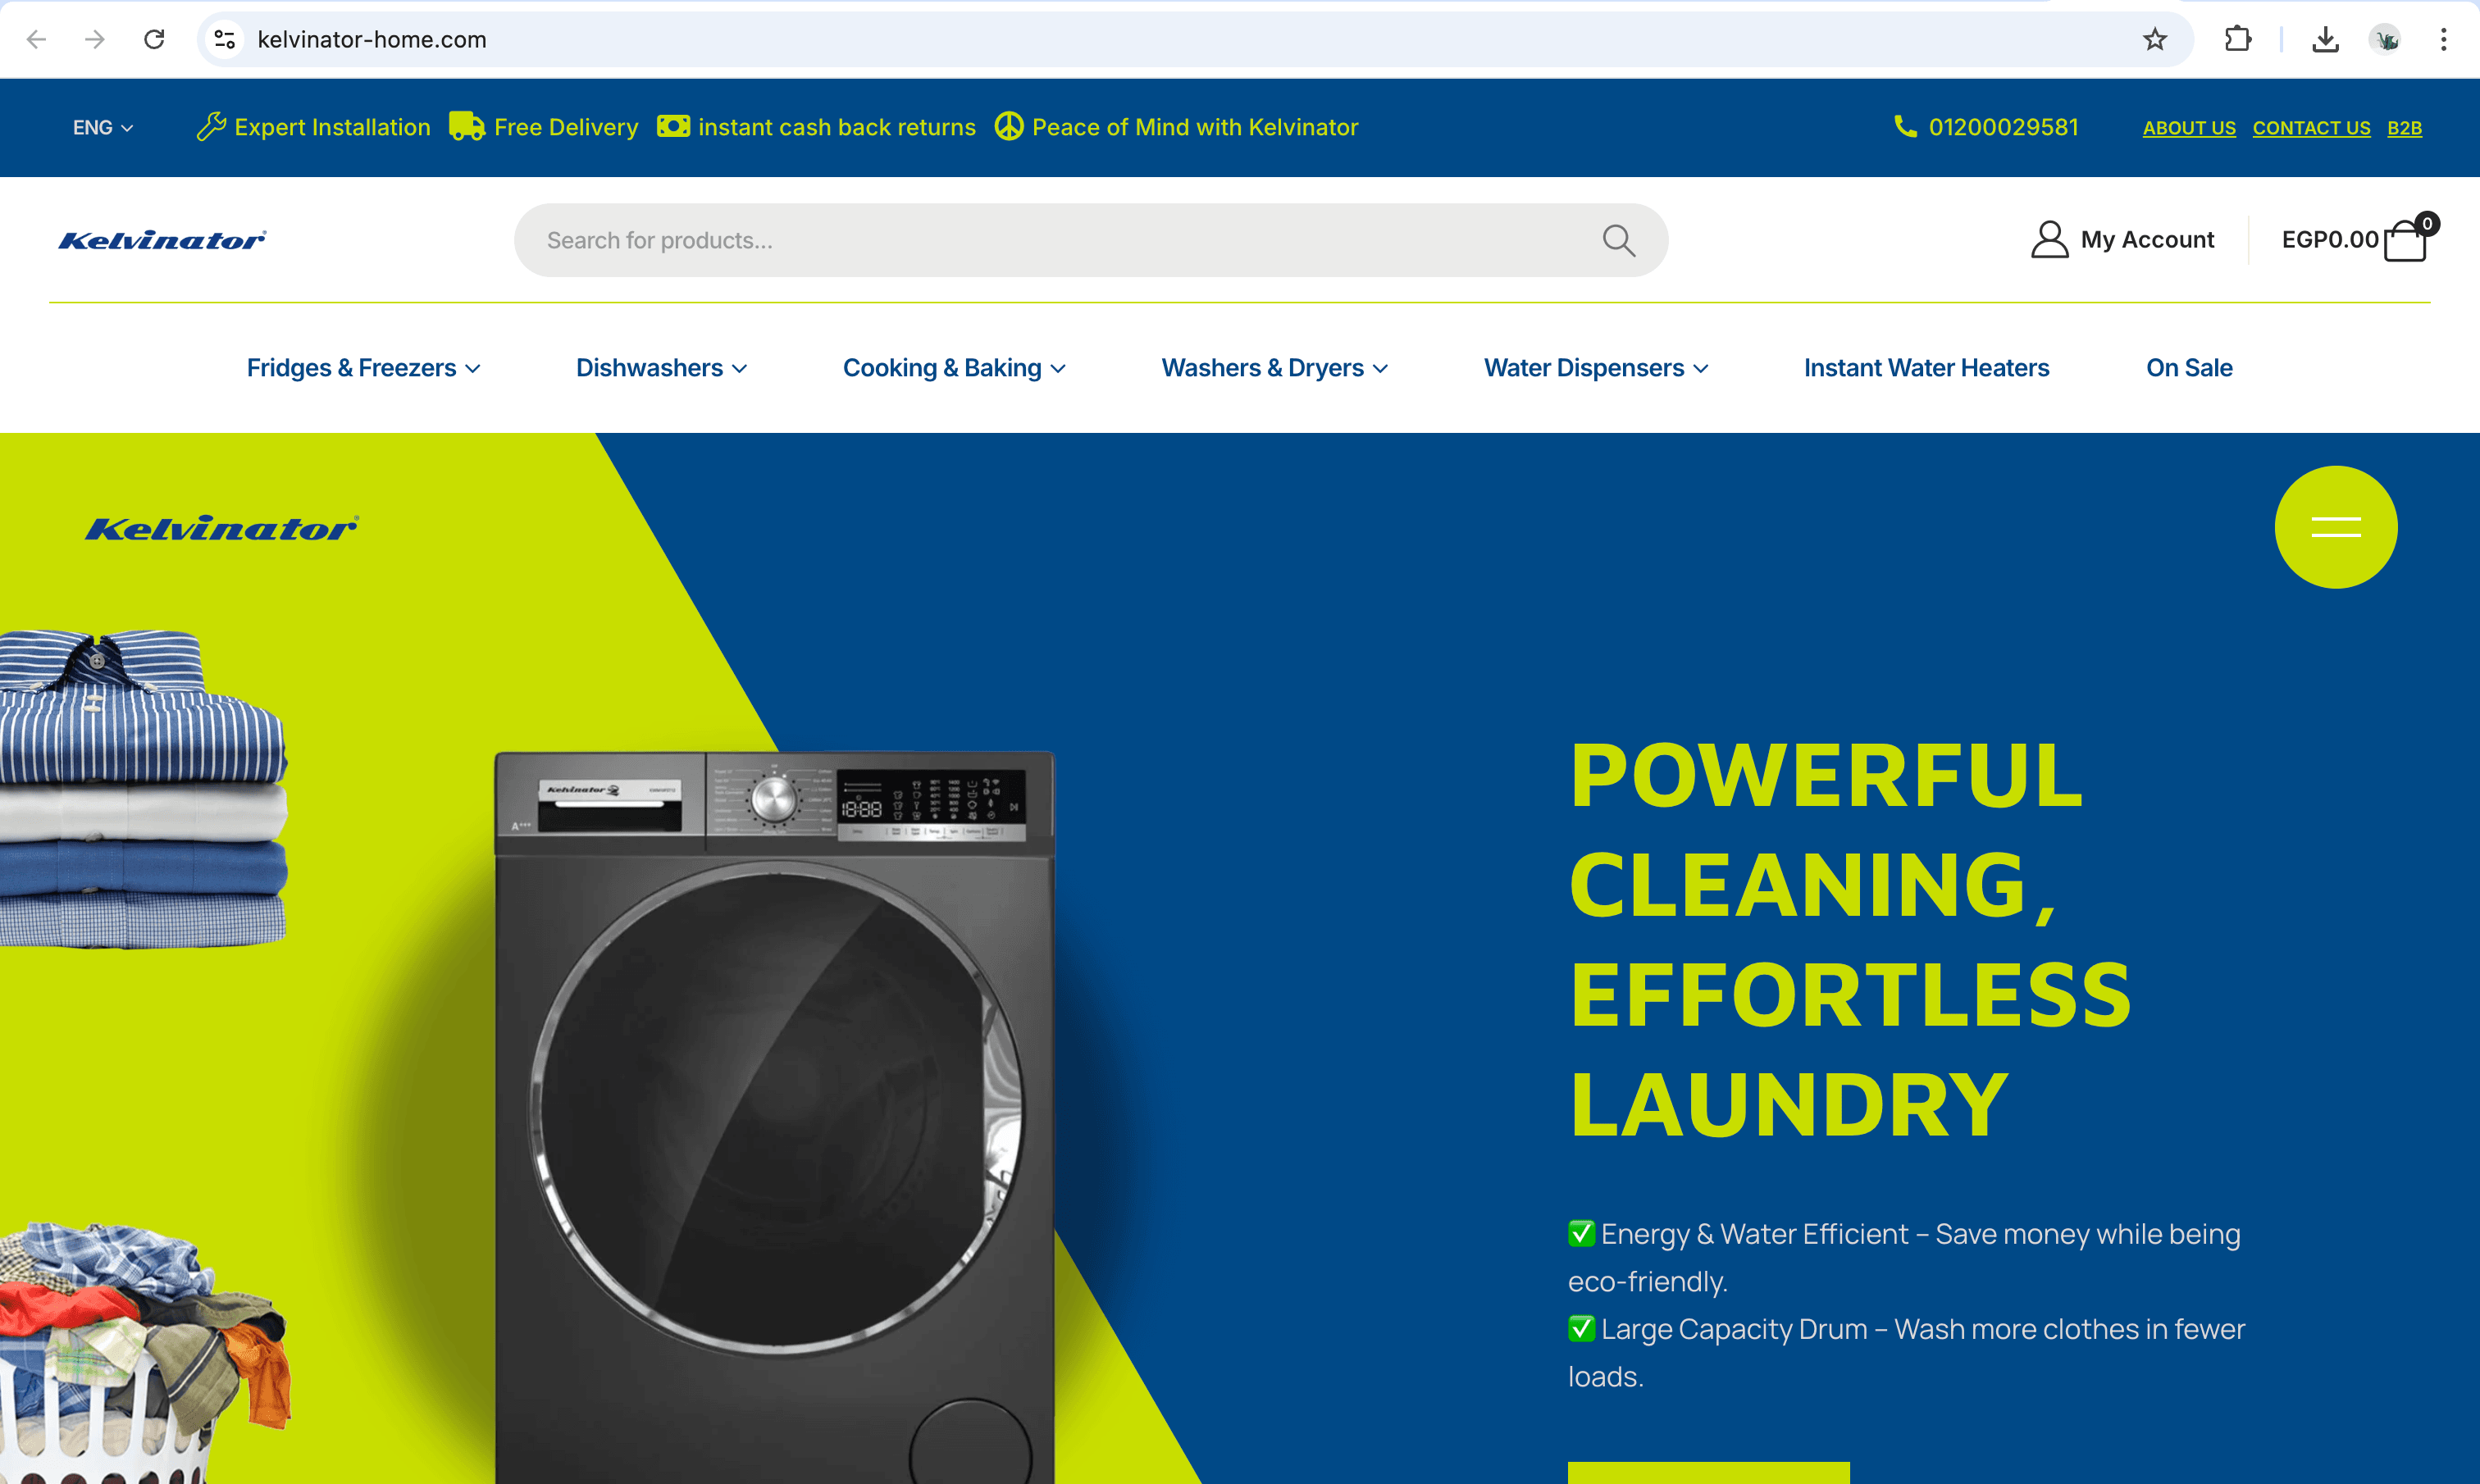Open Instant Water Heaters category
Image resolution: width=2480 pixels, height=1484 pixels.
(1926, 368)
